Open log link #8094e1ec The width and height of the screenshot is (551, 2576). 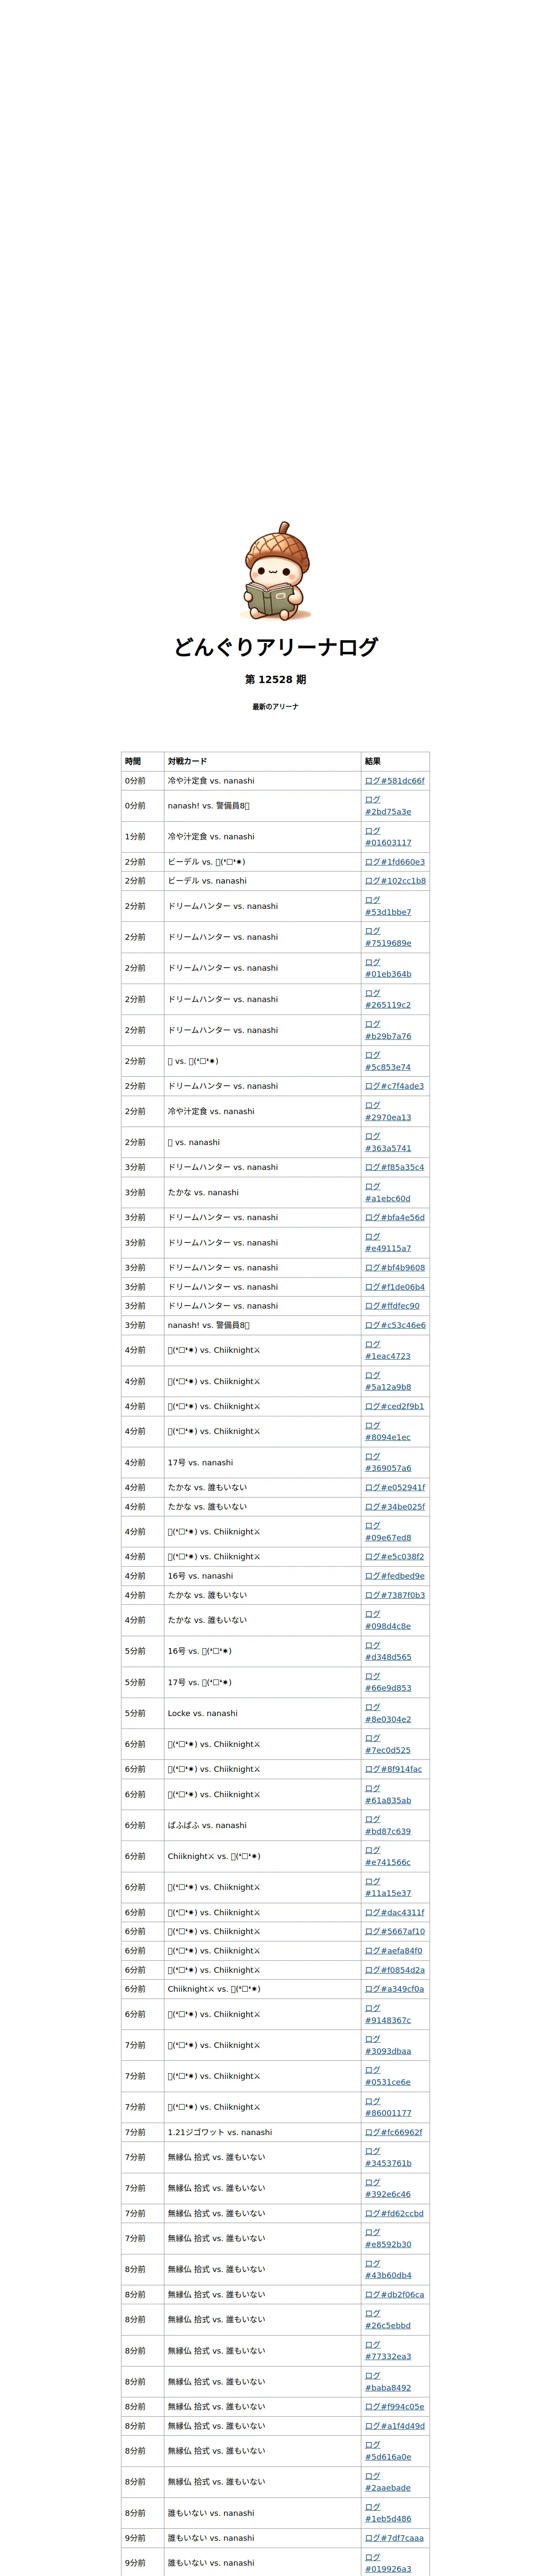coord(388,1431)
